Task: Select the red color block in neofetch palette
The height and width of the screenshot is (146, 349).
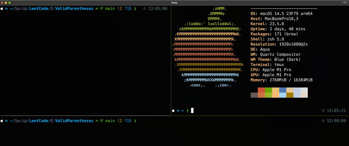Action: pyautogui.click(x=261, y=90)
